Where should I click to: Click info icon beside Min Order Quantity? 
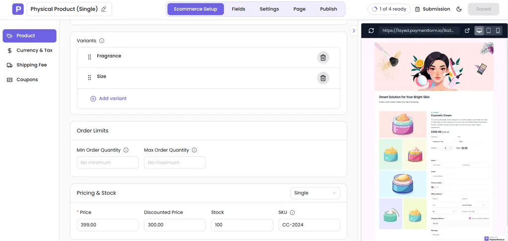pos(126,150)
